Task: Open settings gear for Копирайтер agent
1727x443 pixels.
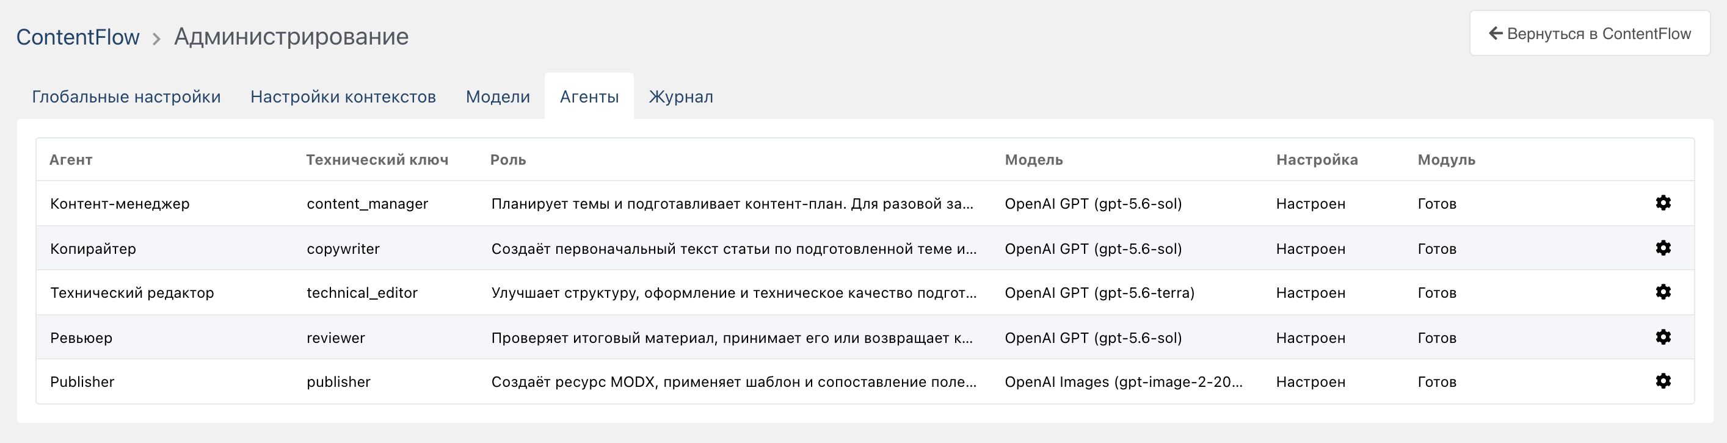Action: coord(1663,248)
